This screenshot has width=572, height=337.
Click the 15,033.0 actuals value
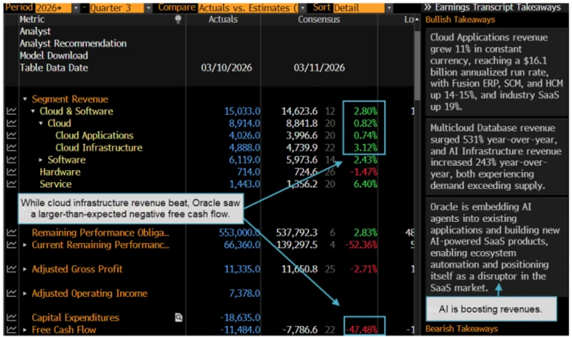[x=242, y=111]
